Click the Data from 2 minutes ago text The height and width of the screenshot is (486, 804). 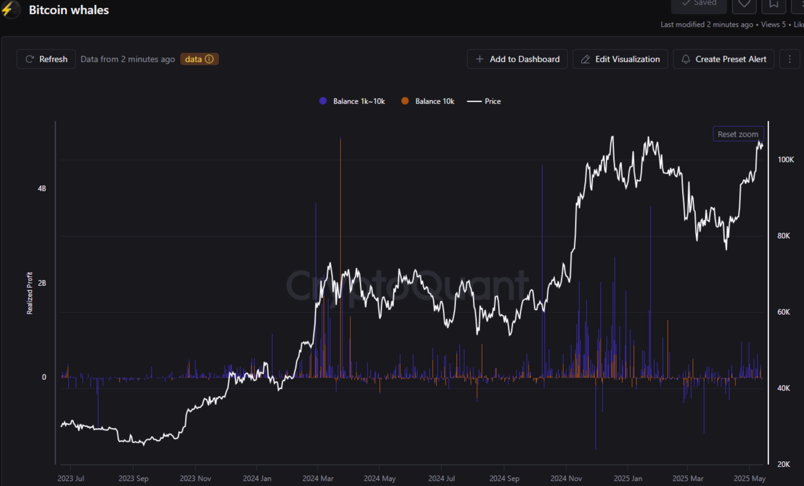coord(128,59)
